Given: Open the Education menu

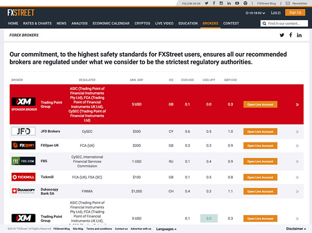Looking at the screenshot, I should (188, 23).
